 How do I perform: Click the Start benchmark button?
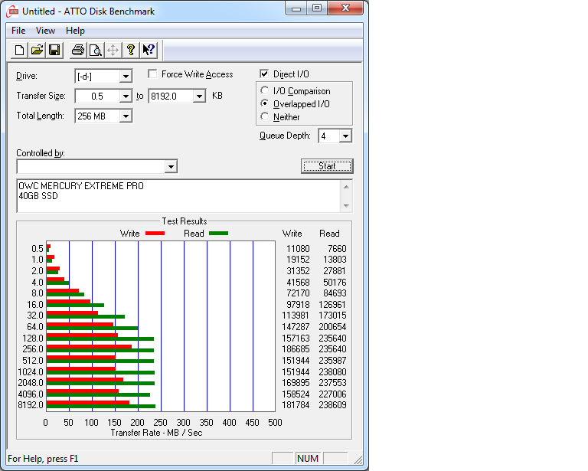[x=327, y=166]
